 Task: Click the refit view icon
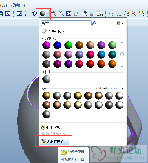tap(69, 13)
